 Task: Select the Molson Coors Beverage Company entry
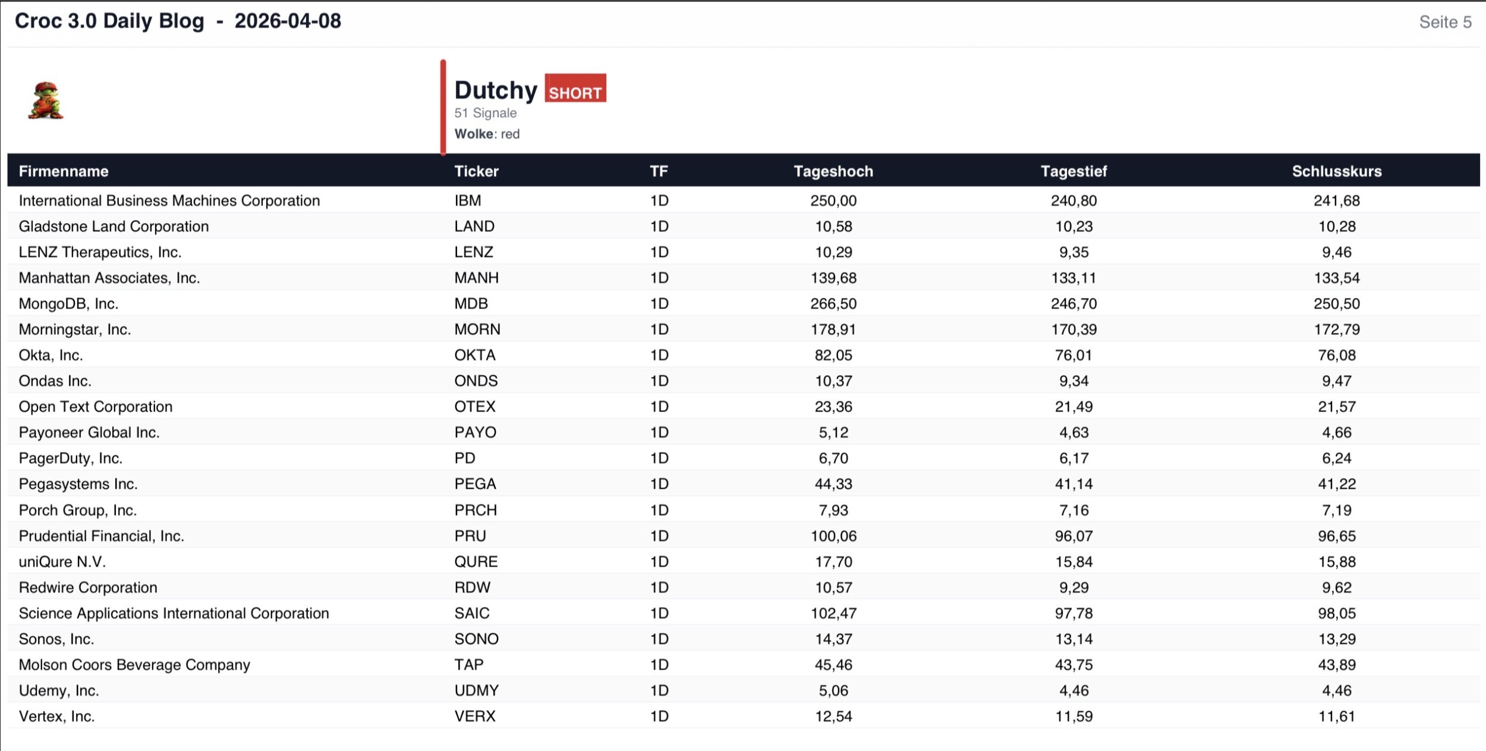134,665
